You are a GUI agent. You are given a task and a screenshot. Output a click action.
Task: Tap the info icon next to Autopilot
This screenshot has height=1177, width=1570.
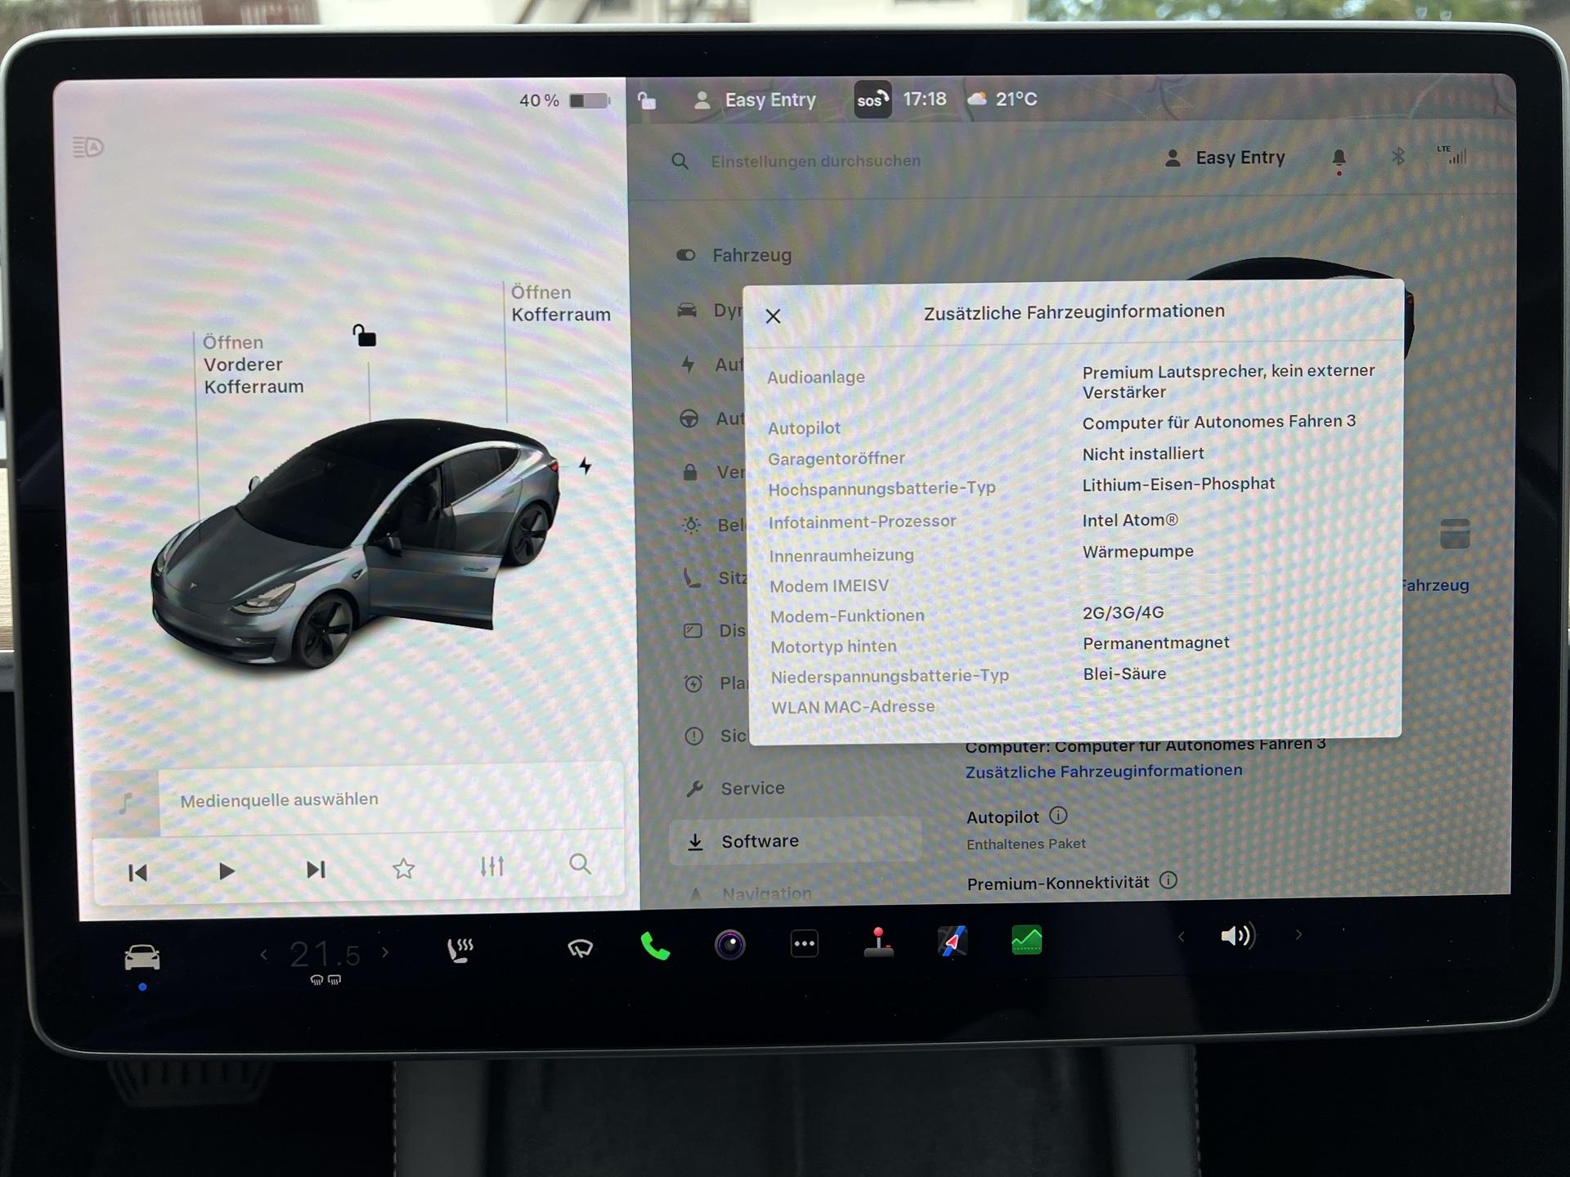click(x=1058, y=815)
